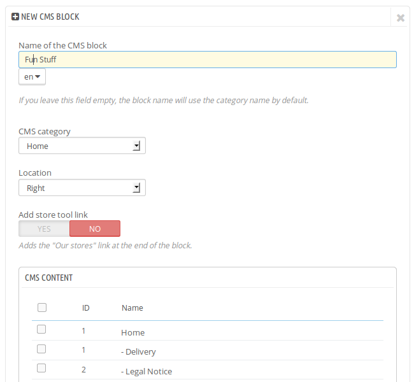The image size is (414, 382).
Task: Switch store tool link to YES
Action: point(44,229)
